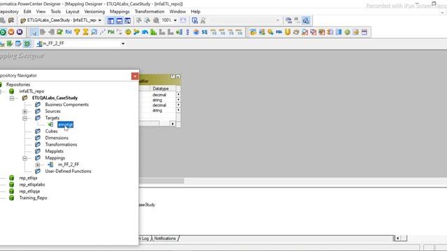Viewport: 447px width, 251px height.
Task: Select the green PM transformation icon
Action: 111,32
